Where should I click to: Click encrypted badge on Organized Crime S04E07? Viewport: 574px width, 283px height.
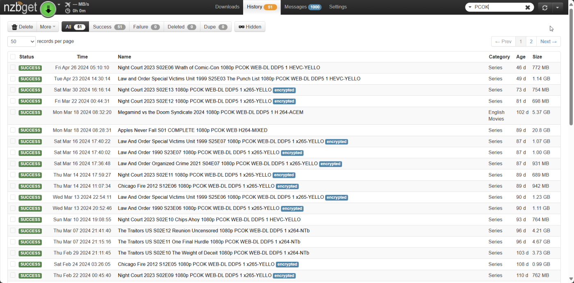(330, 164)
